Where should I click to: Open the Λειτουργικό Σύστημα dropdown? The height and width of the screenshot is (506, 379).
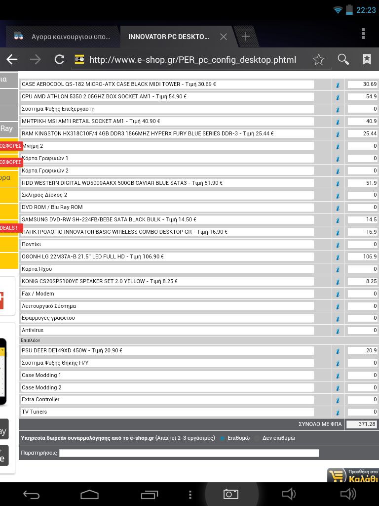click(167, 306)
